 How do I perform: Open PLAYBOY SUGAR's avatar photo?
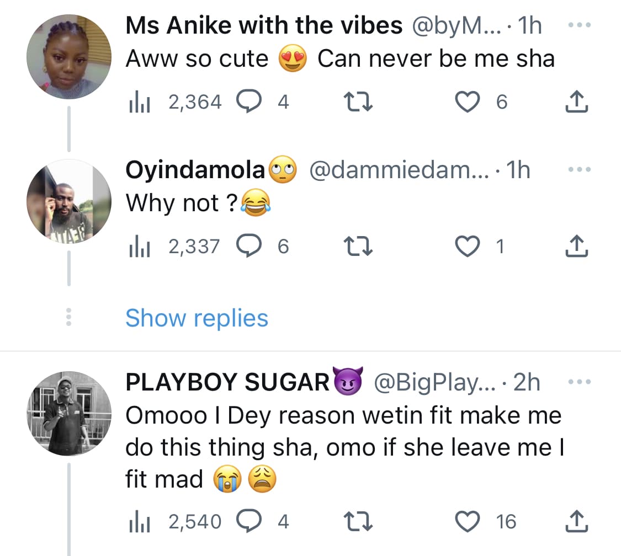[69, 412]
